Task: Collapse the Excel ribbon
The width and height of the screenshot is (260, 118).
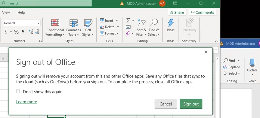Action: pyautogui.click(x=216, y=41)
